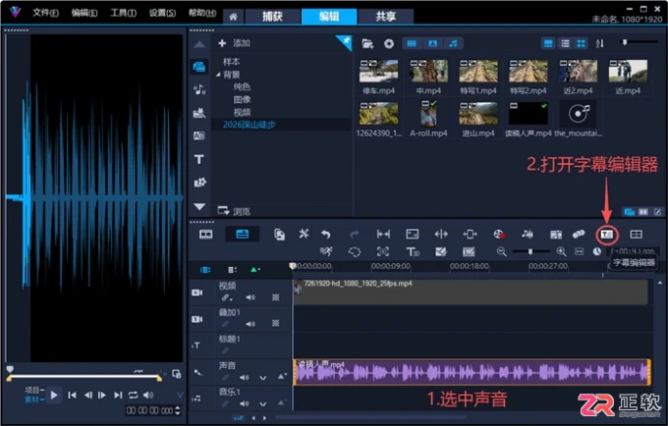Select the 读稿人声.mp4 audio clip on timeline

[x=473, y=372]
